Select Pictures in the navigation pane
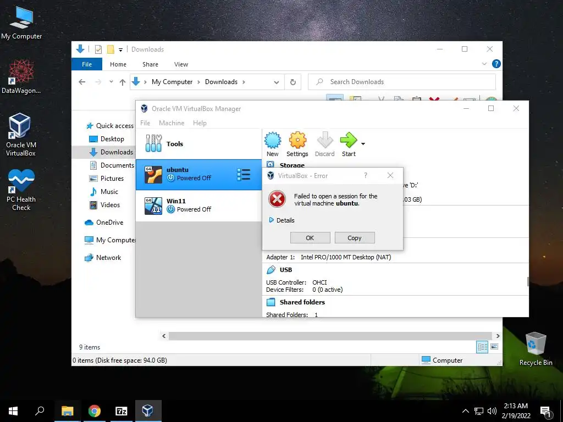Viewport: 563px width, 422px height. [107, 179]
